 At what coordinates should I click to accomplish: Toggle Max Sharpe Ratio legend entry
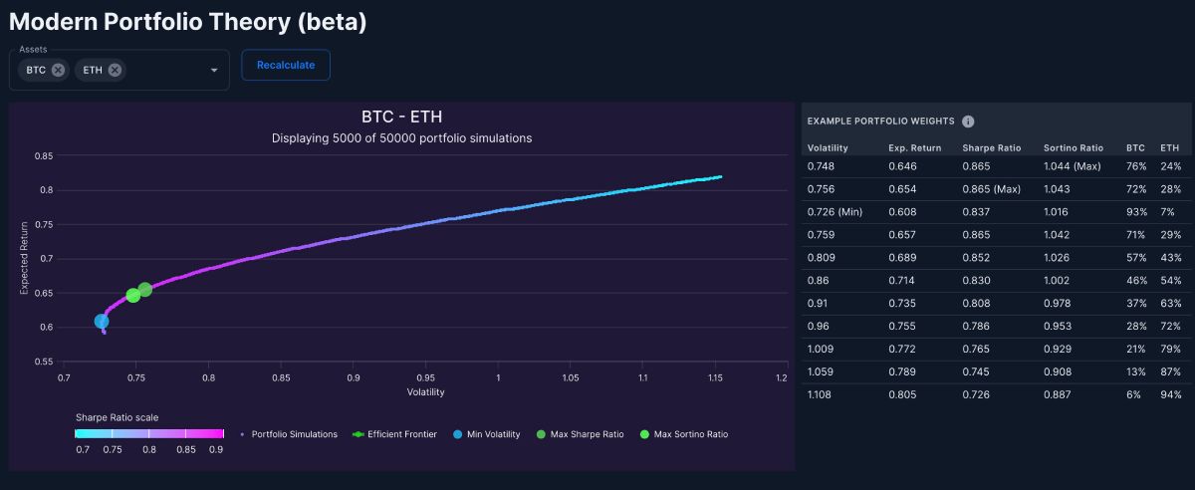(x=580, y=434)
